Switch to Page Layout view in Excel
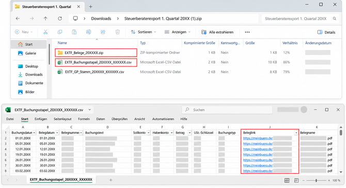The width and height of the screenshot is (346, 188). pyautogui.click(x=296, y=180)
